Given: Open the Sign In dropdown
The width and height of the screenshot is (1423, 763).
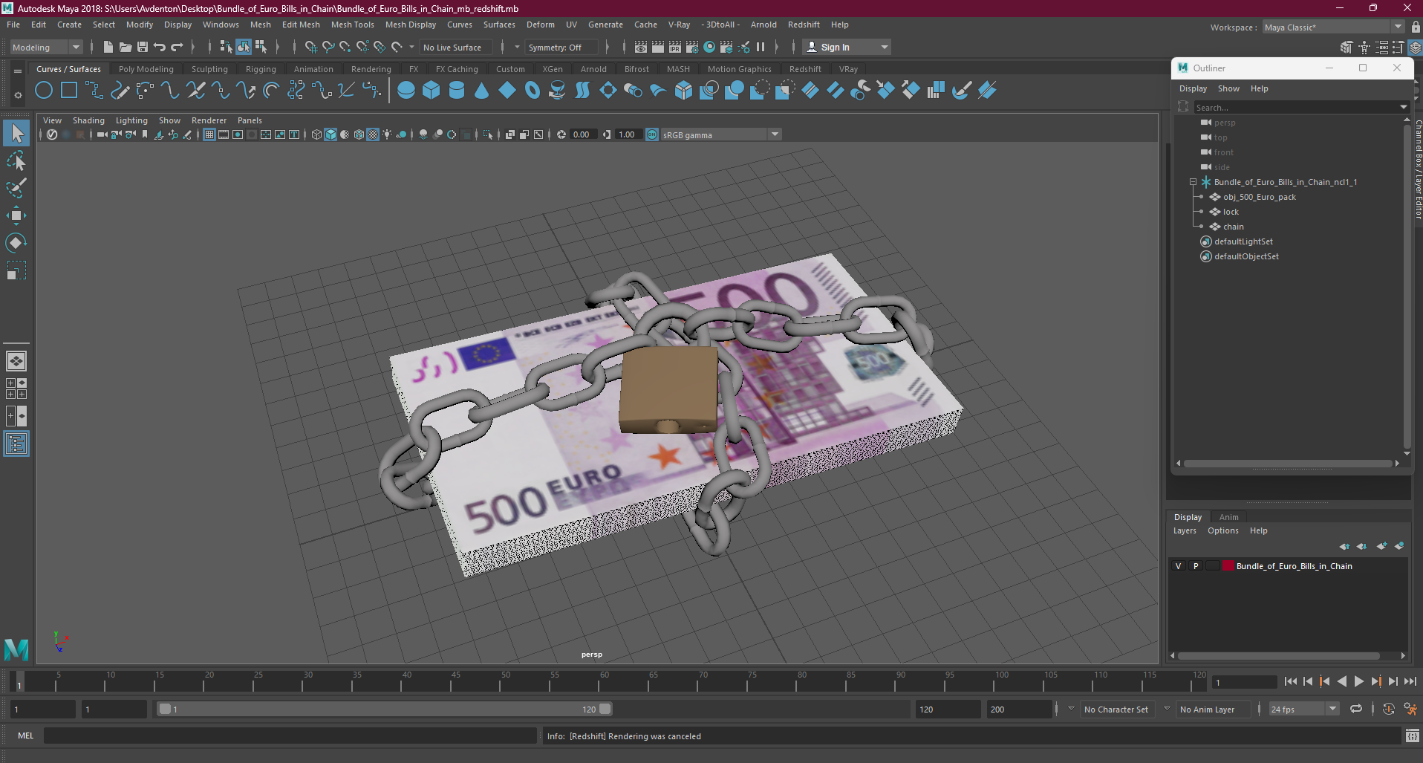Looking at the screenshot, I should tap(847, 47).
